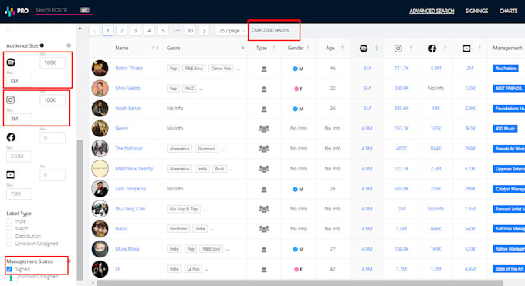Toggle sort on the Age column
The width and height of the screenshot is (525, 286).
click(342, 48)
